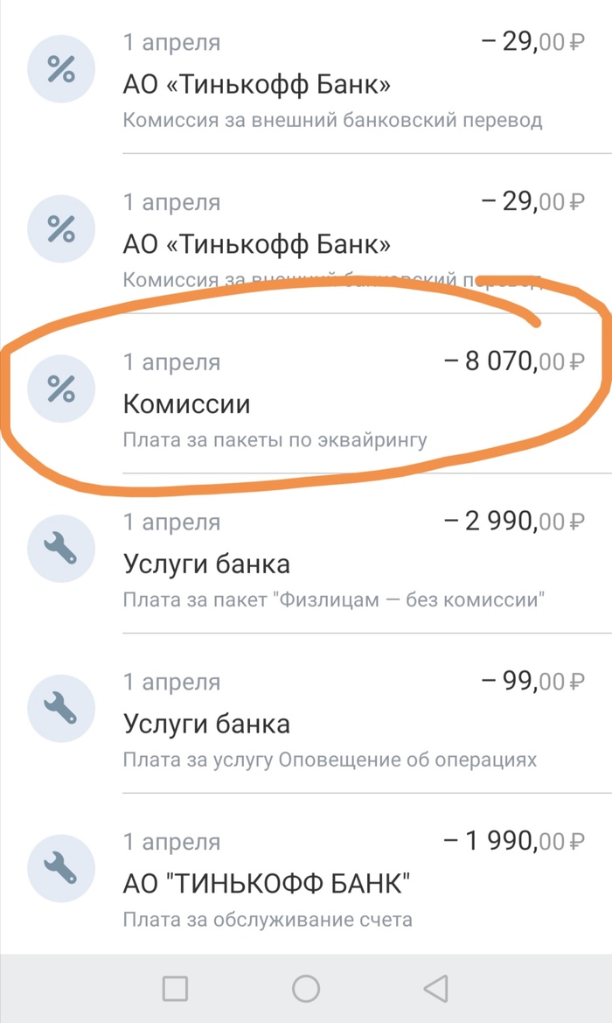Tap wrench icon beside 99 ₽ Услуги банка
This screenshot has width=612, height=1023.
(x=60, y=710)
